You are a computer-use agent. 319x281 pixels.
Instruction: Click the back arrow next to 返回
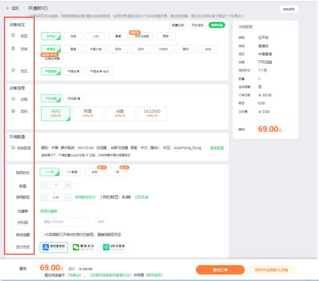point(7,8)
